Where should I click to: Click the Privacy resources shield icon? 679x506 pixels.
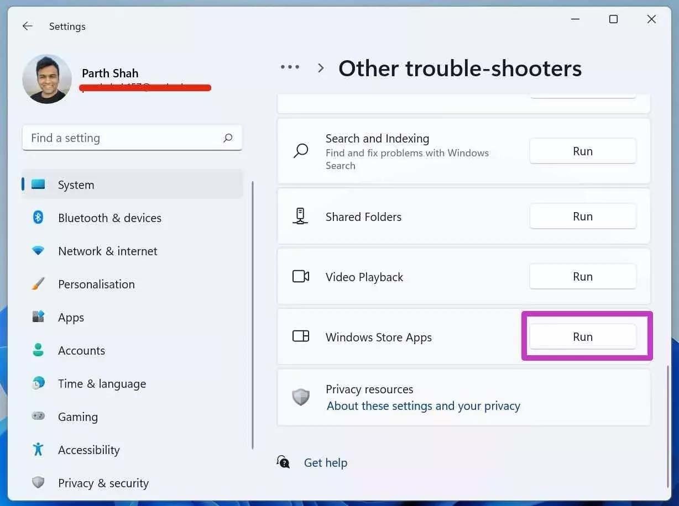301,397
